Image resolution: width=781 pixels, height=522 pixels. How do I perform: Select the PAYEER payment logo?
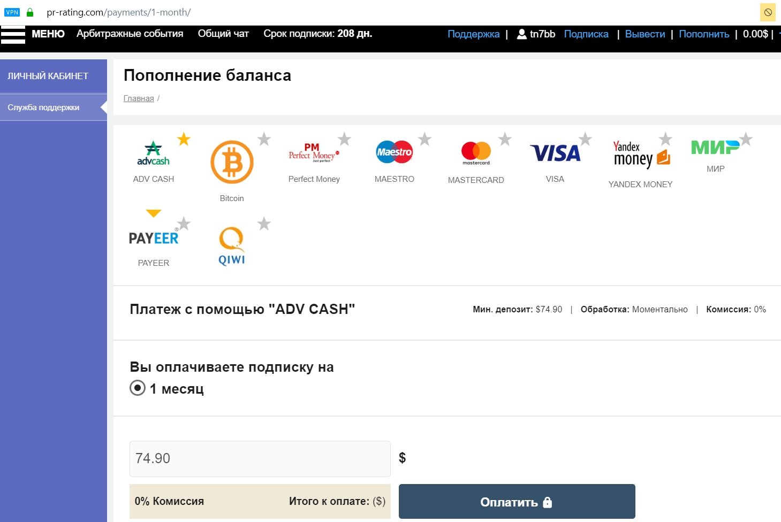[x=154, y=238]
